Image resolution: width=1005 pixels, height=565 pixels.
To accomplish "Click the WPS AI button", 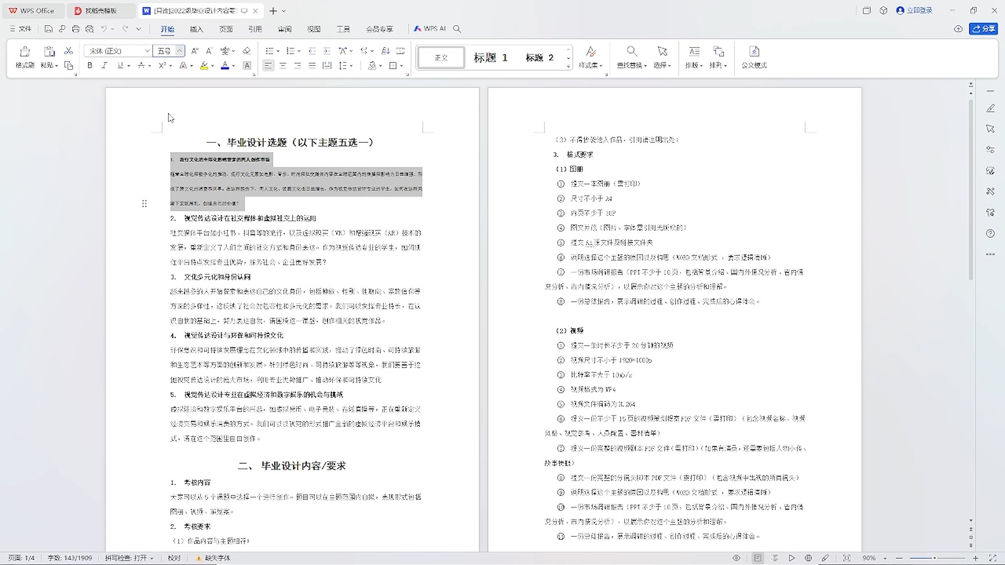I will tap(430, 29).
